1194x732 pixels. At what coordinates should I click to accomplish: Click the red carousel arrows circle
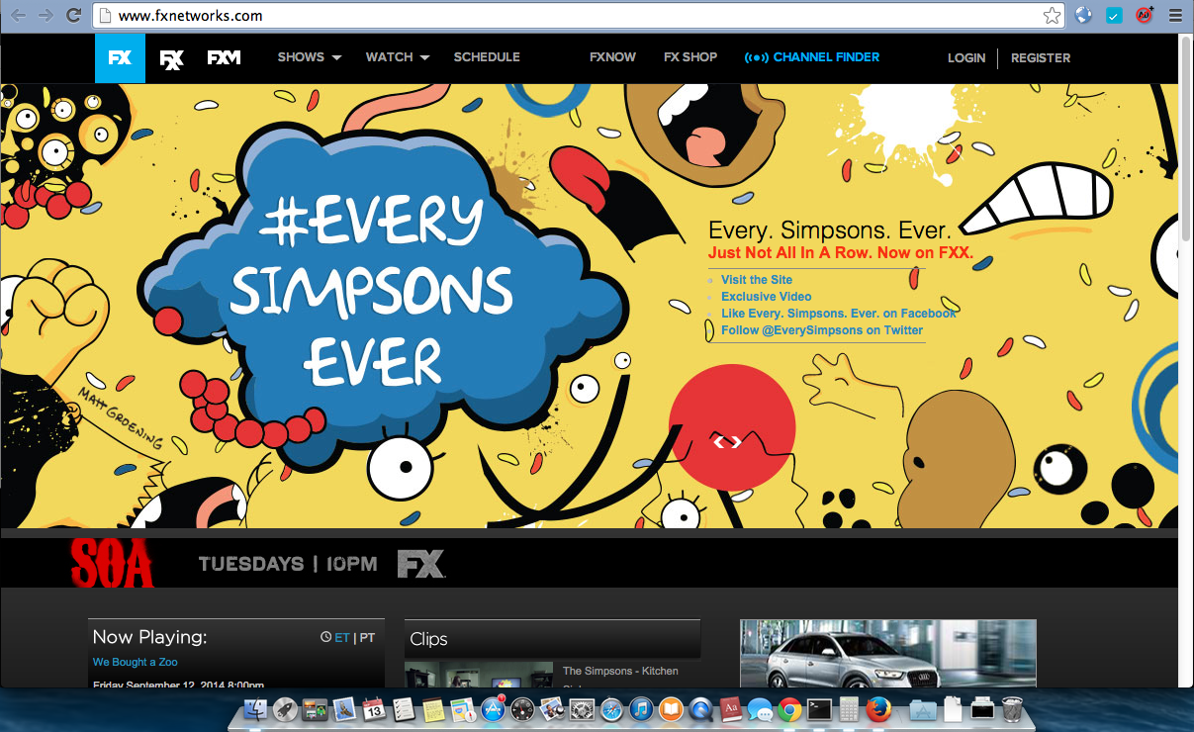731,427
